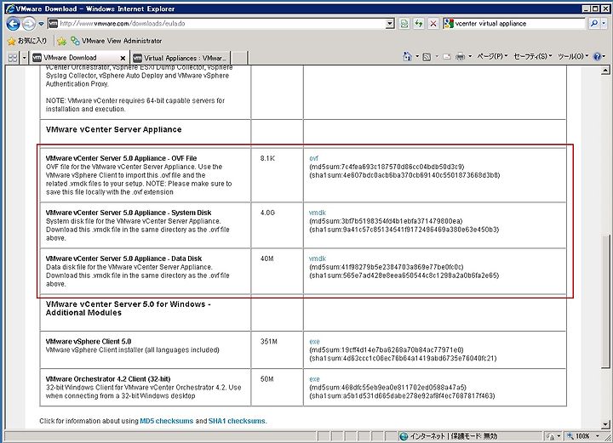Viewport: 613px width, 443px height.
Task: Open the zoom level dropdown arrow
Action: (x=598, y=436)
